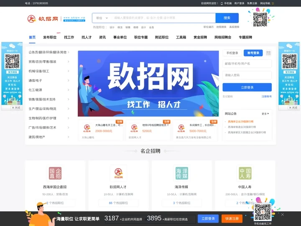Switch to 账号登录 tab

point(253,53)
